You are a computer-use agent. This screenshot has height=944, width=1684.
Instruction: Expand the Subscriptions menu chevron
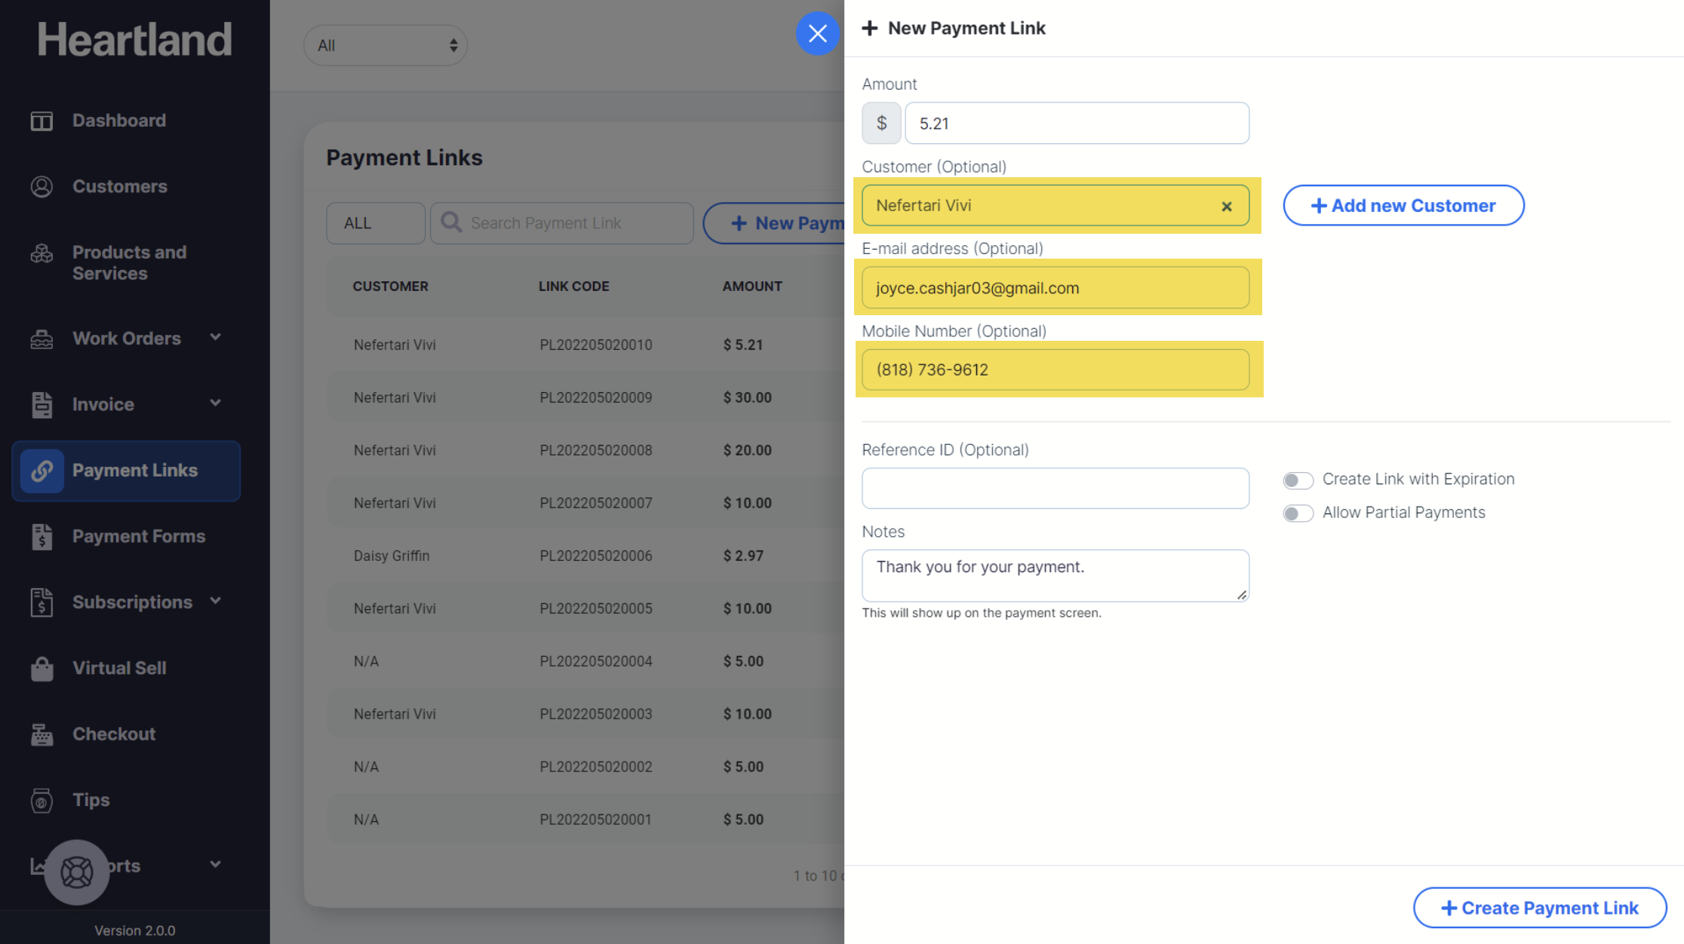pos(216,601)
